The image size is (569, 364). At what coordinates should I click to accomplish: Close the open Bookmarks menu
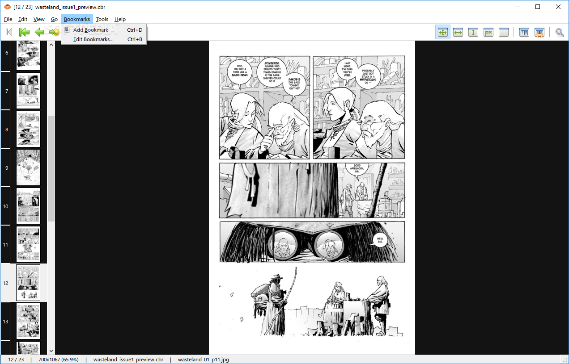tap(77, 19)
